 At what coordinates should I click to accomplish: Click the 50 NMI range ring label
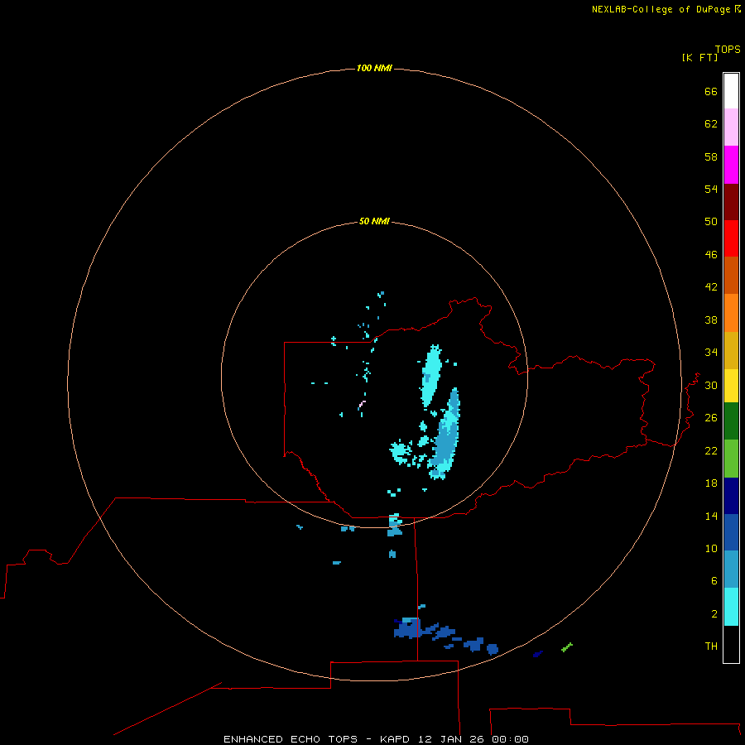coord(374,221)
